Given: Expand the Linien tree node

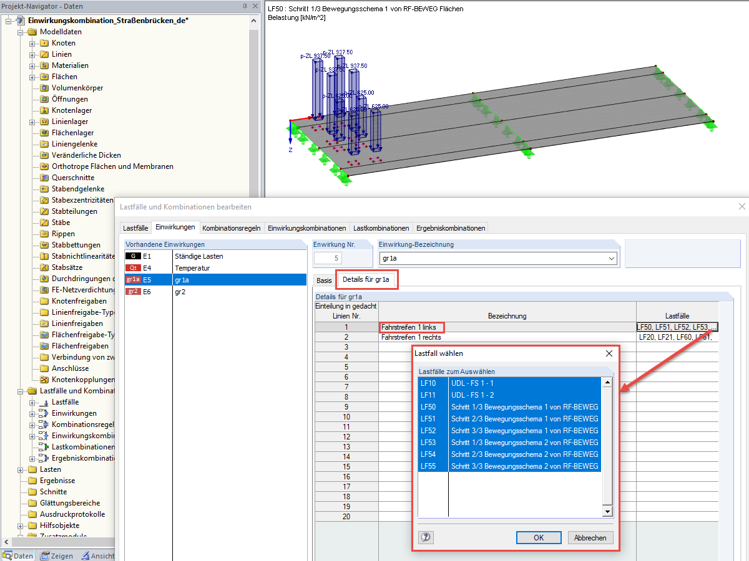Looking at the screenshot, I should pos(32,54).
